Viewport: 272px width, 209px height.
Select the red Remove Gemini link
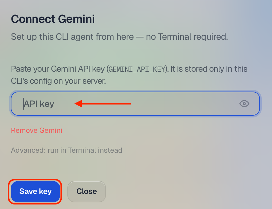point(37,130)
